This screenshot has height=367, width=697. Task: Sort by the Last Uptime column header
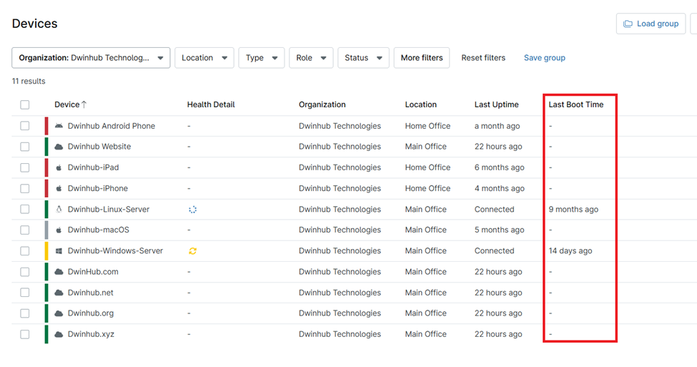497,104
